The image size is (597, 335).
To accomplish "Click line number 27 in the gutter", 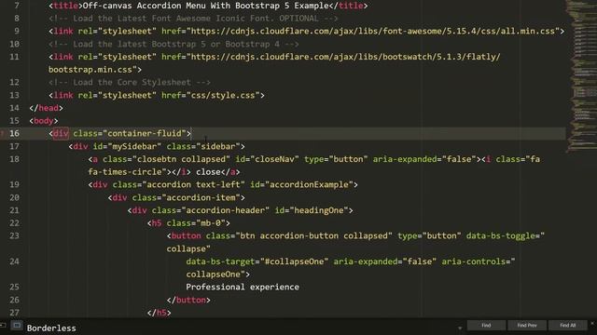I will [14, 313].
